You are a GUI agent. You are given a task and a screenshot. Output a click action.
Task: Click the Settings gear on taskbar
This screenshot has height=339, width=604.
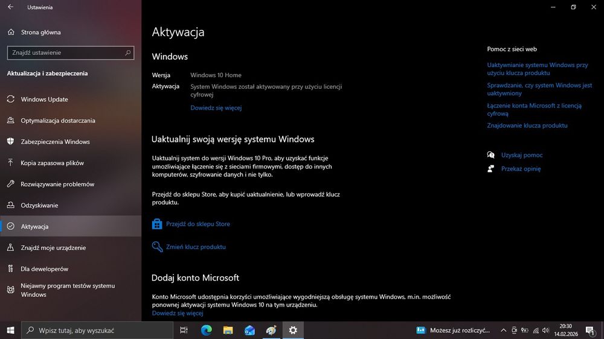293,330
